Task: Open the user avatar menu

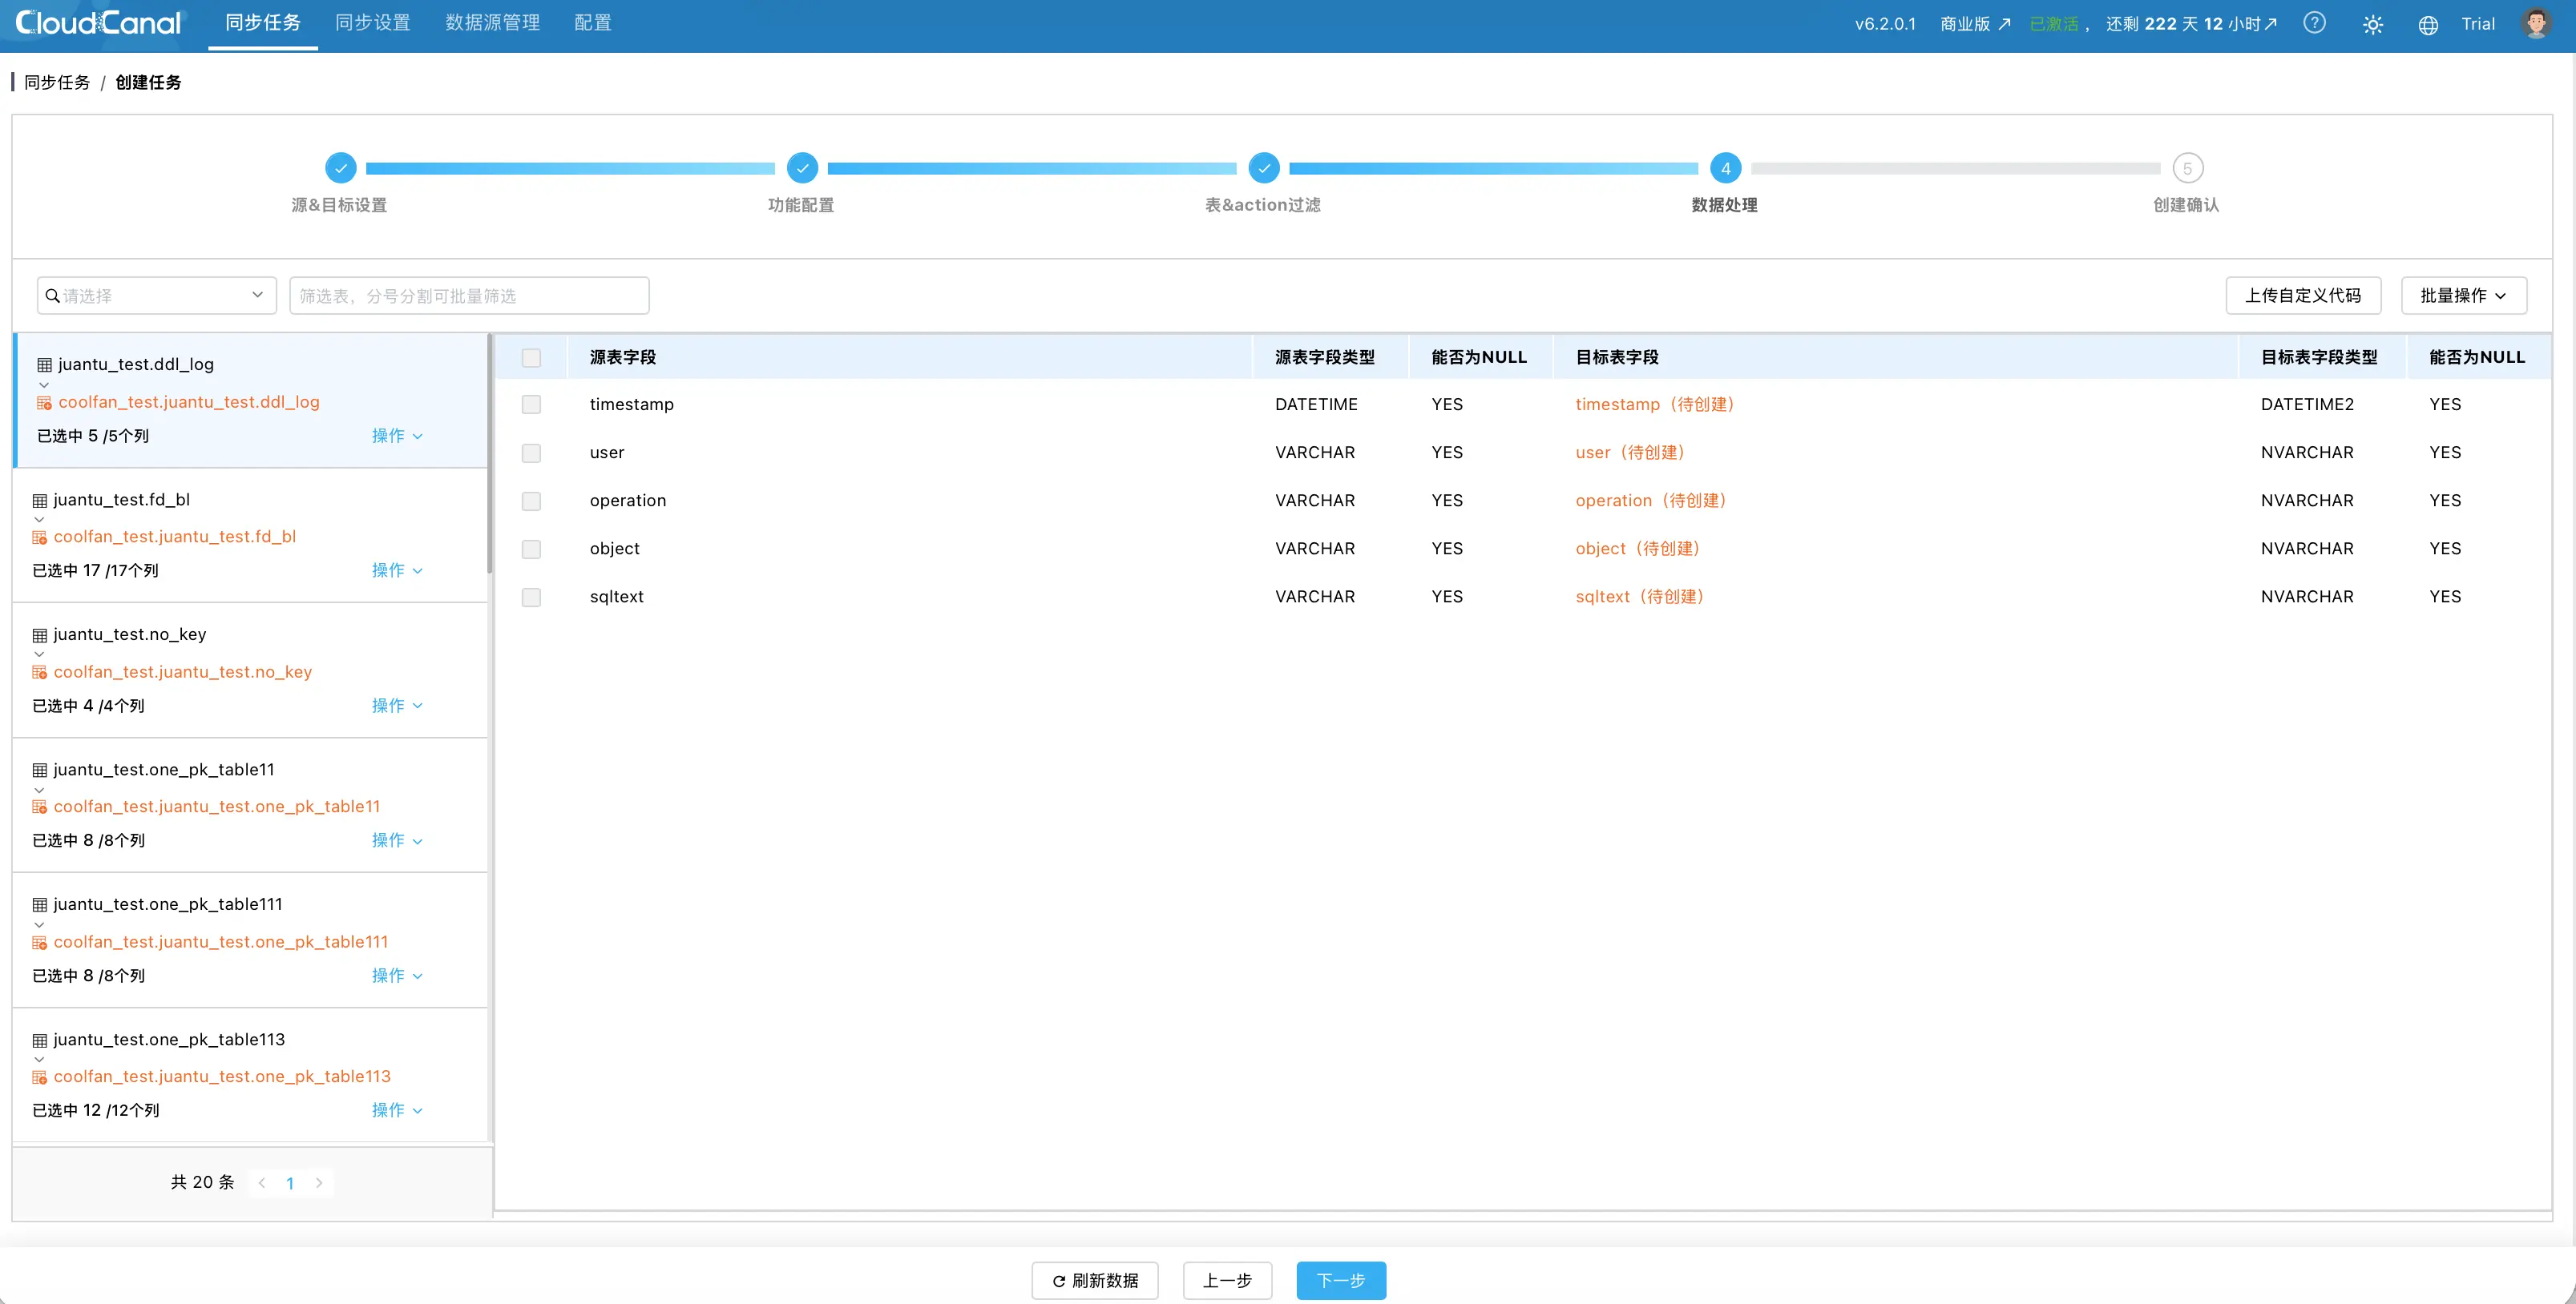Action: (x=2536, y=23)
